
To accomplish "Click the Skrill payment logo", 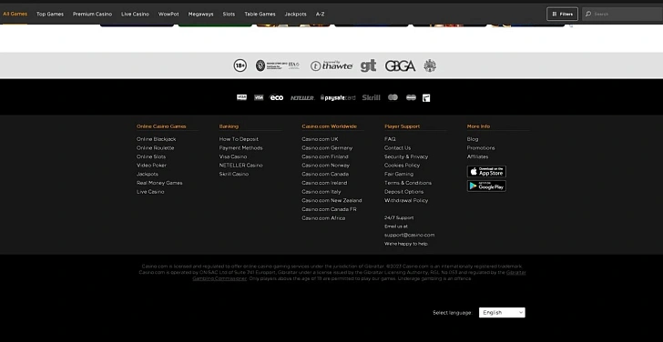I will (371, 97).
